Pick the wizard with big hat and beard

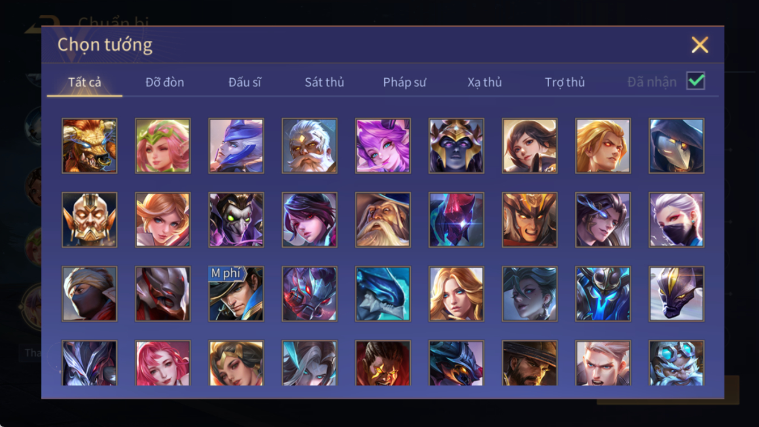click(383, 220)
